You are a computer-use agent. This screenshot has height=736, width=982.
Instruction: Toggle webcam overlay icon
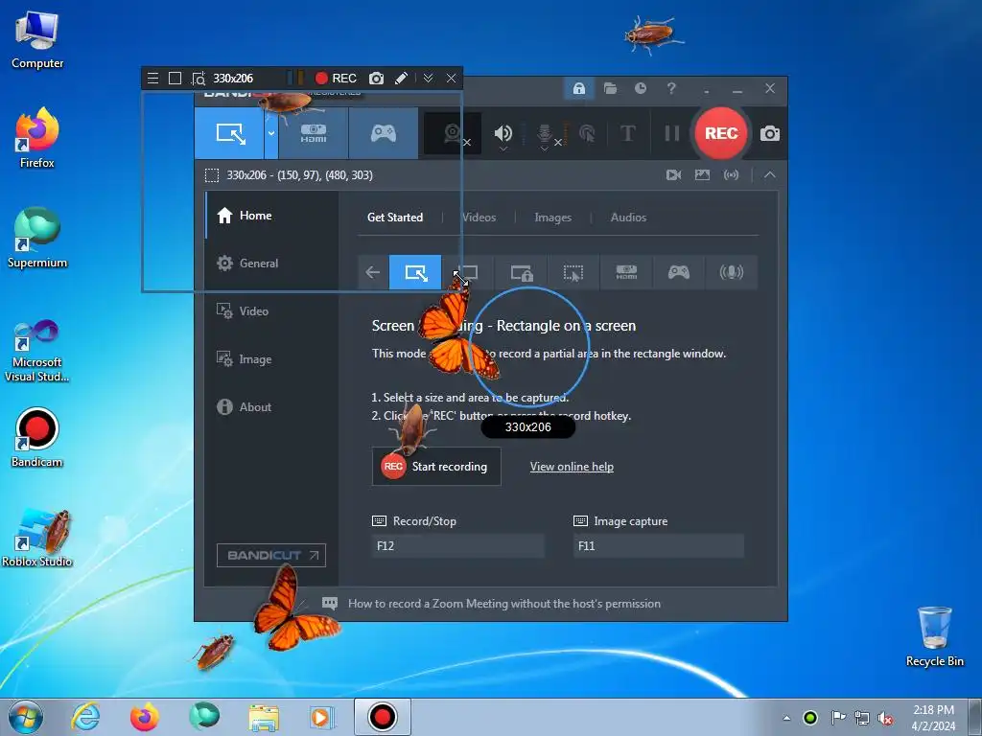[x=454, y=133]
